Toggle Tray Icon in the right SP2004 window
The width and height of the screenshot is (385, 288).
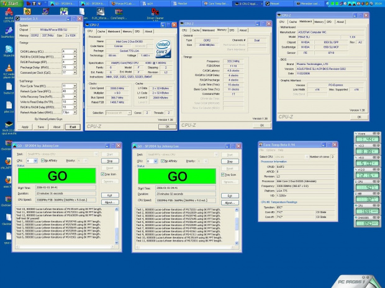point(223,175)
